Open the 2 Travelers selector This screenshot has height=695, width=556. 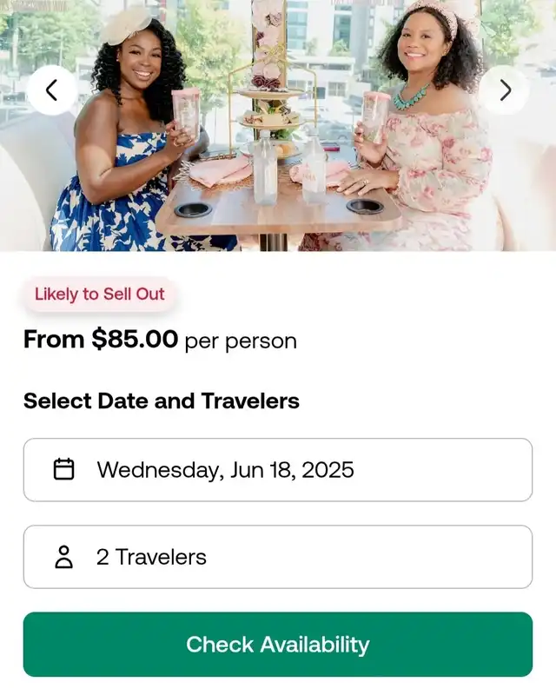click(x=278, y=557)
